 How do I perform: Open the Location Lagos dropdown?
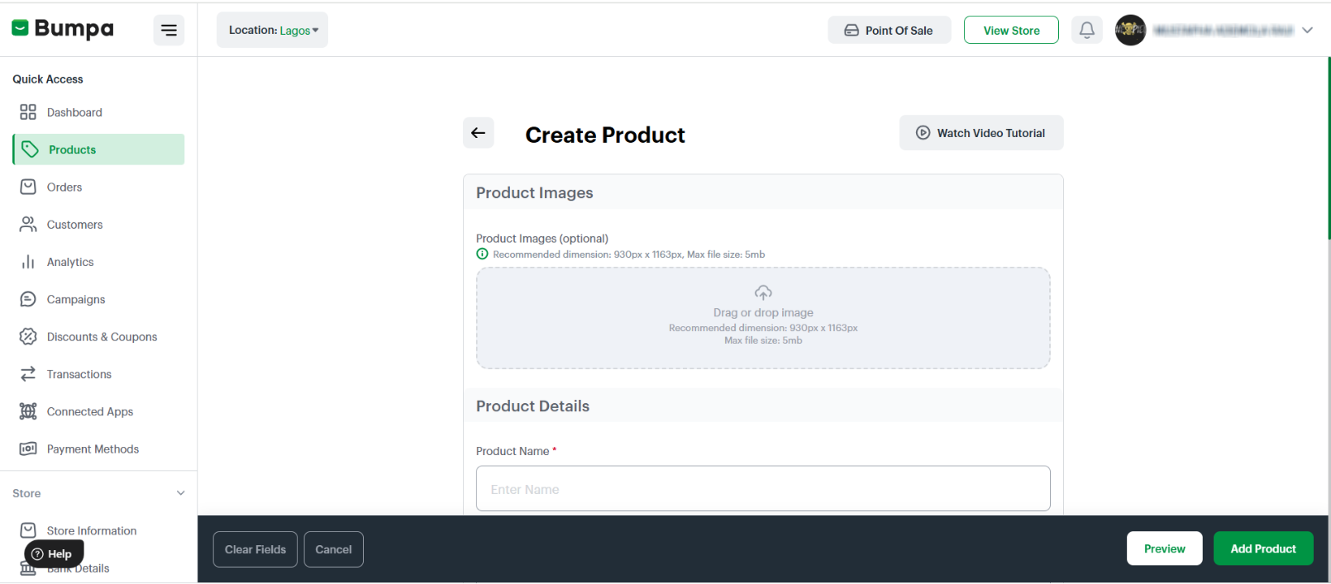click(x=272, y=30)
